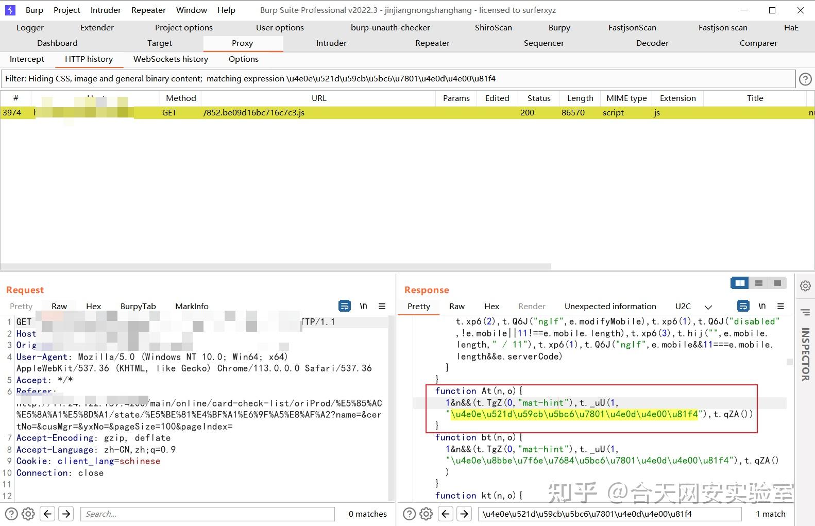Switch to the Logger tab
This screenshot has width=815, height=526.
point(30,28)
